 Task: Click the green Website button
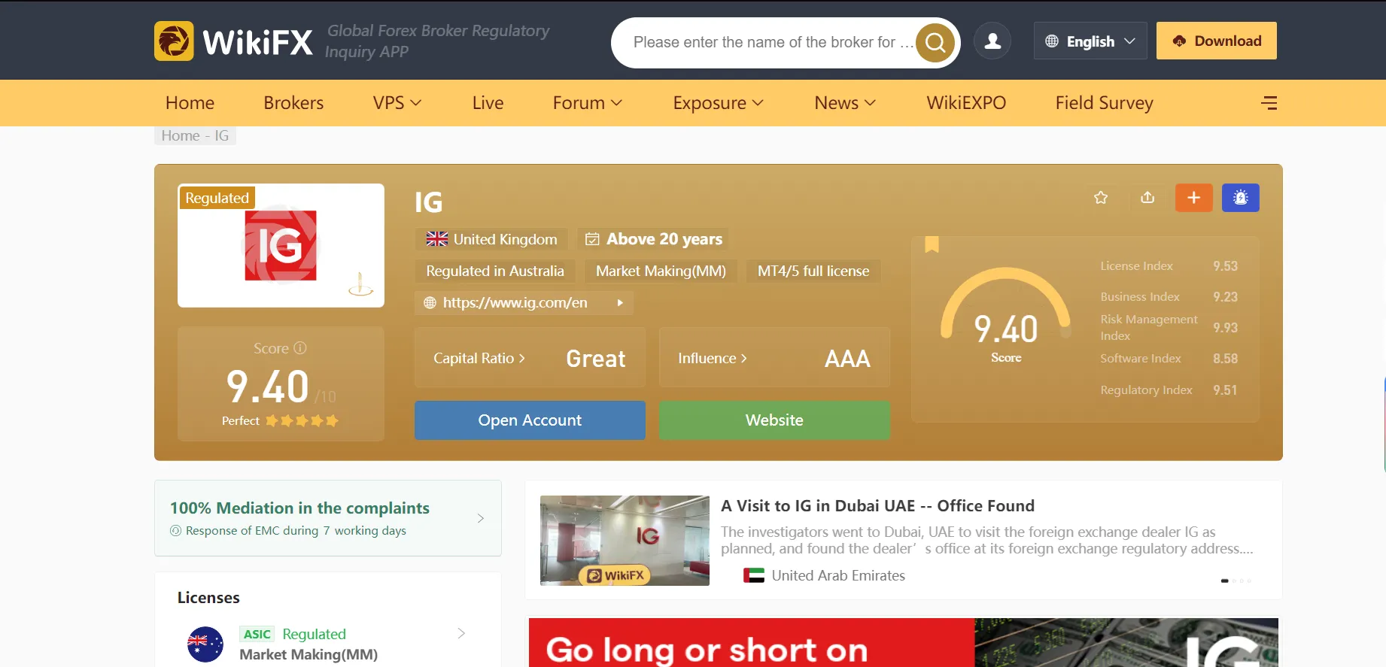(774, 420)
